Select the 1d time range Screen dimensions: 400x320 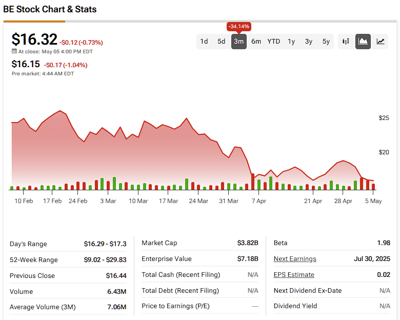pyautogui.click(x=204, y=42)
